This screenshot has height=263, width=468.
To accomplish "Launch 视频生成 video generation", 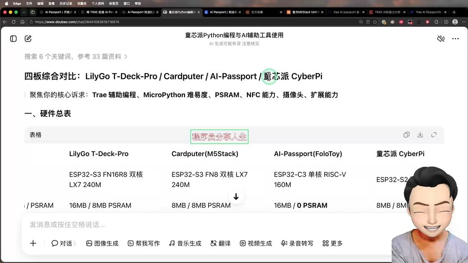I will (256, 243).
